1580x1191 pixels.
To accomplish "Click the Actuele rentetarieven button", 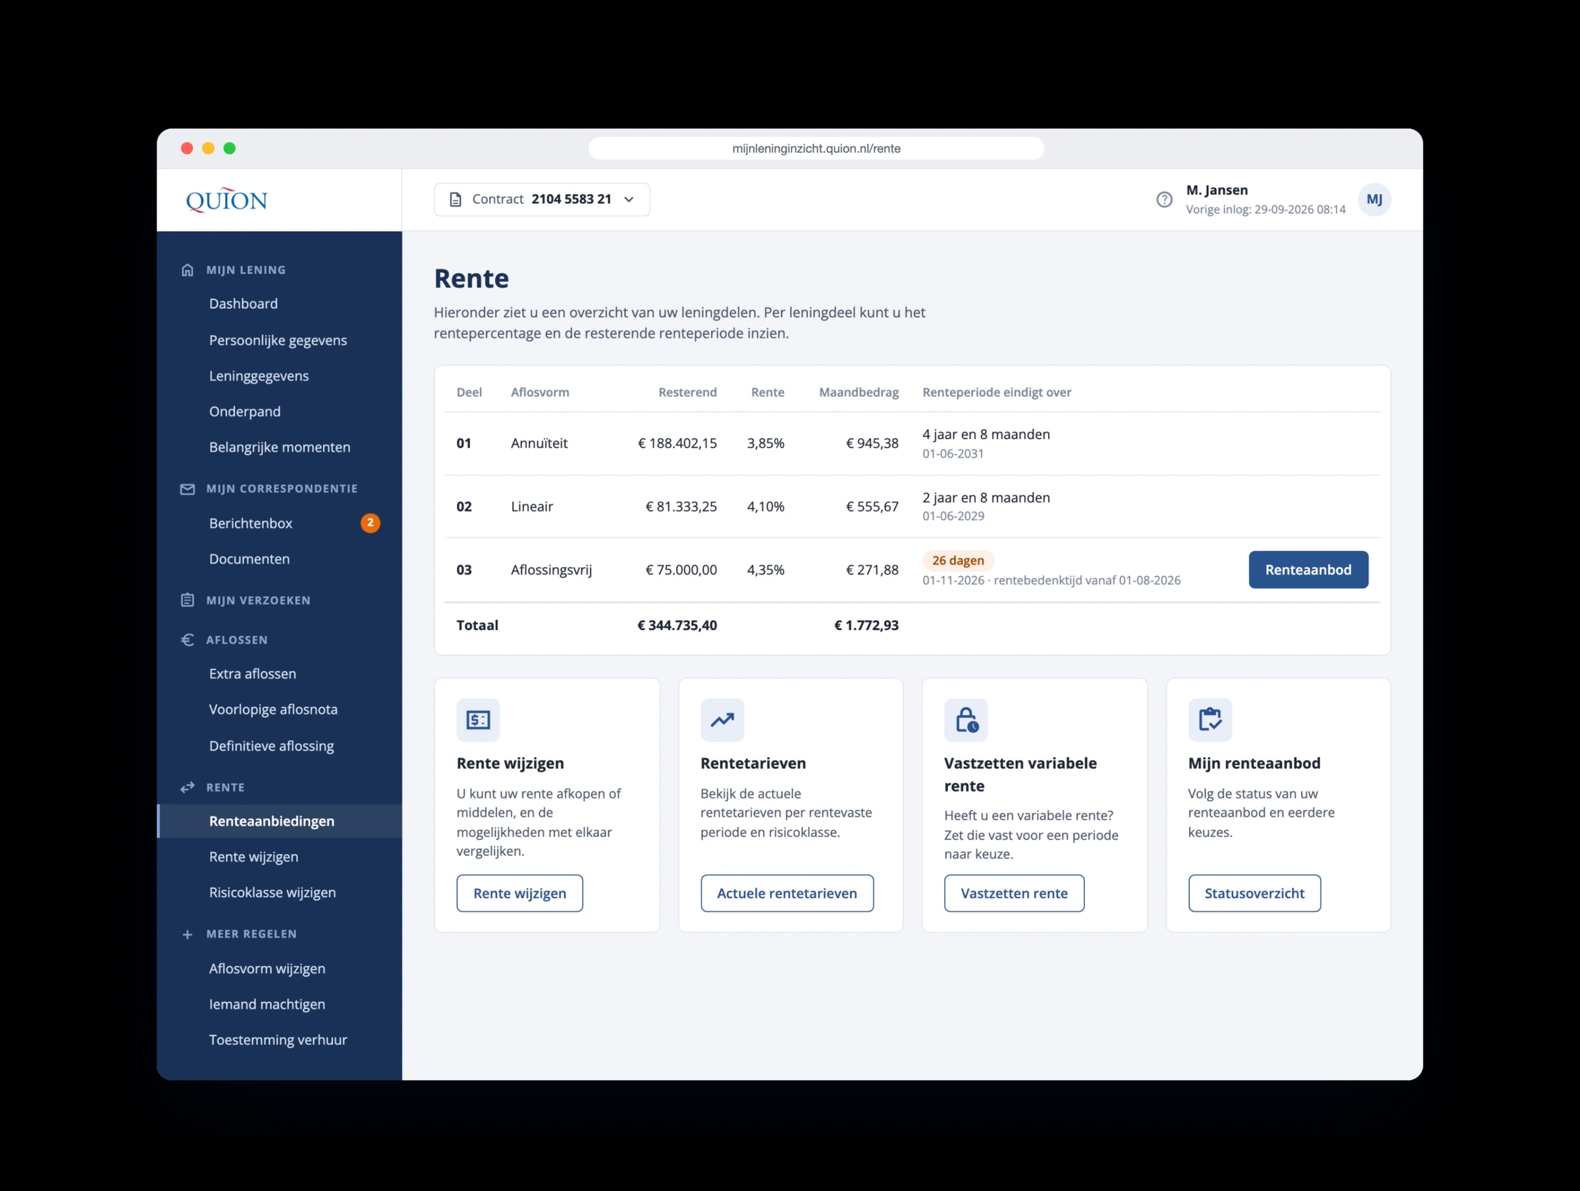I will point(787,893).
